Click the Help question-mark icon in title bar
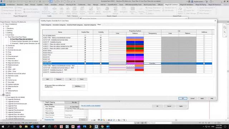Viewport: 229px width, 129px height. click(211, 1)
